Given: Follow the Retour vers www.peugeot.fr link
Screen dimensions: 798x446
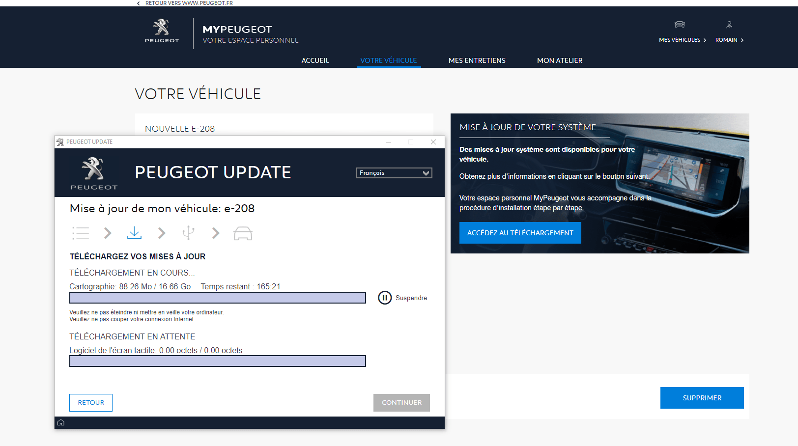Looking at the screenshot, I should (189, 3).
